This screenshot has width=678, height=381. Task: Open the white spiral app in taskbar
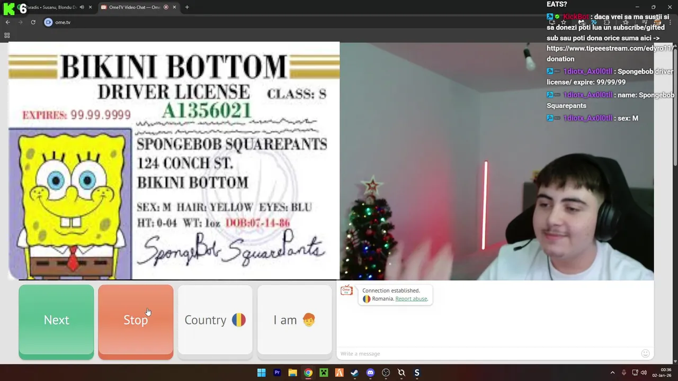point(402,373)
